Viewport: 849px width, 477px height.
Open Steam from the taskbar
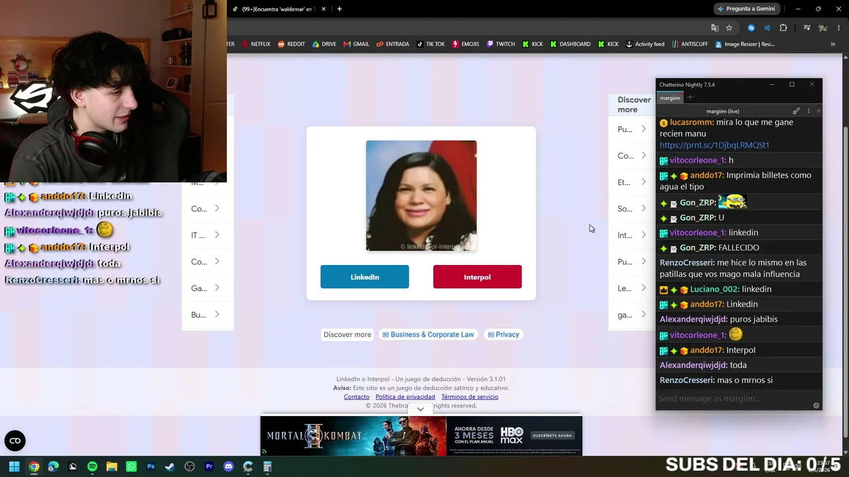point(170,466)
